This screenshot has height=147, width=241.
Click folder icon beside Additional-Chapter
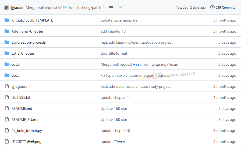pyautogui.click(x=7, y=31)
